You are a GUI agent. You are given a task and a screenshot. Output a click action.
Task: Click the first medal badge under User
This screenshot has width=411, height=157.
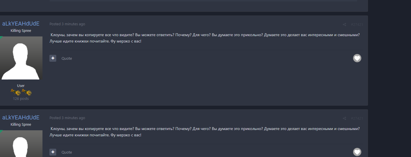[x=15, y=92]
